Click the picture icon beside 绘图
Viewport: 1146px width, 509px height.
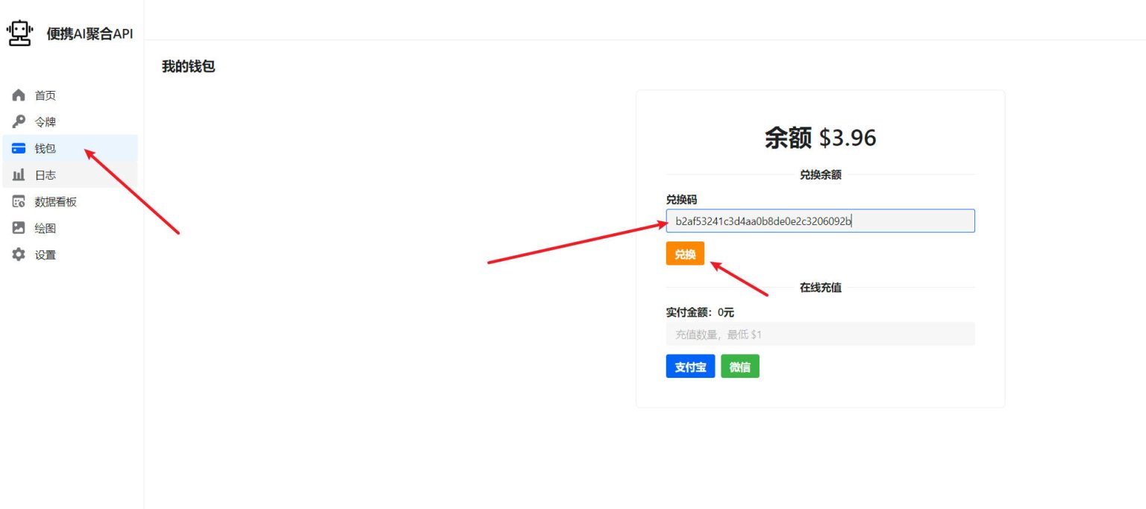click(x=19, y=228)
